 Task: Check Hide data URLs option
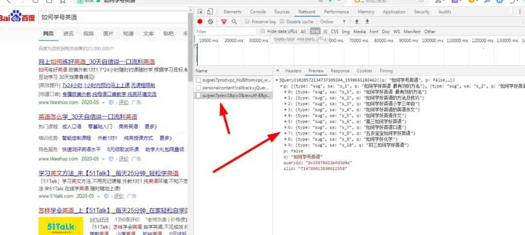point(263,31)
